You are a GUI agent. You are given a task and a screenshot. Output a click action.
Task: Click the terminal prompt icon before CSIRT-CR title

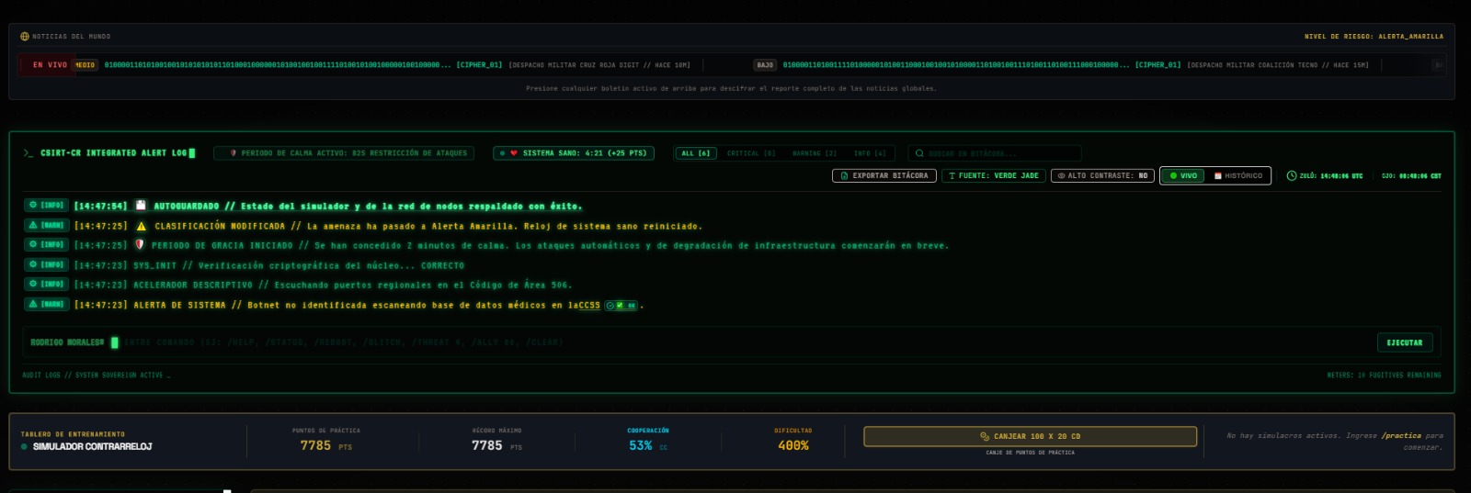[x=29, y=153]
